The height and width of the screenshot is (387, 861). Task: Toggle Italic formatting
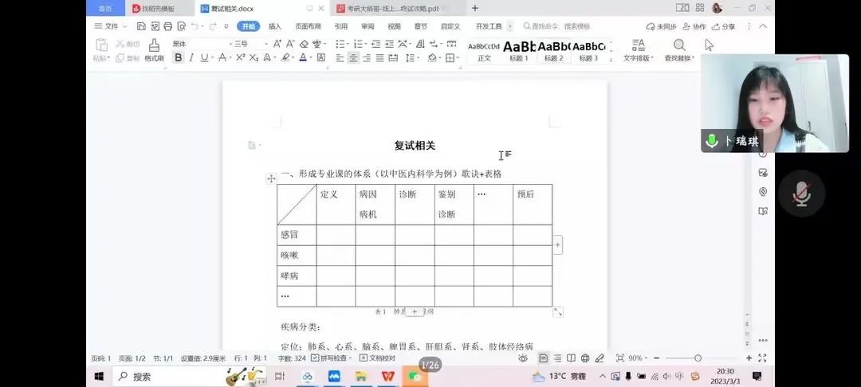pyautogui.click(x=191, y=57)
